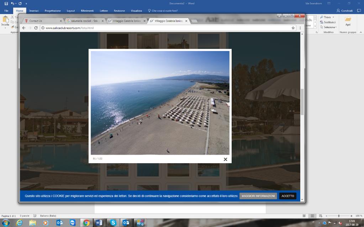Open the Seleziona dropdown in Modifica group
364x227 pixels.
tap(328, 27)
